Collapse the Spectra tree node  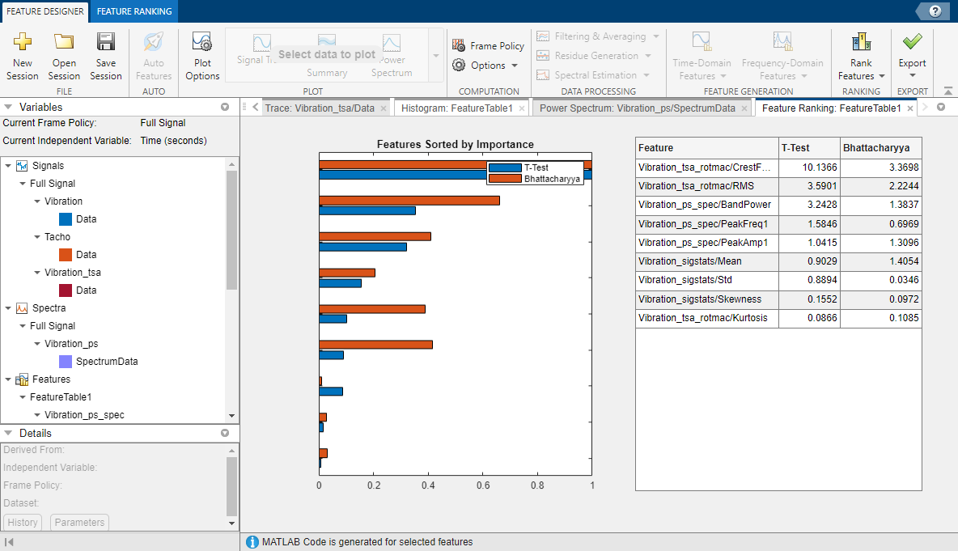tap(8, 308)
